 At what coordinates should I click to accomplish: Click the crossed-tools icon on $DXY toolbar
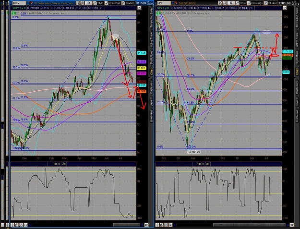click(x=77, y=3)
